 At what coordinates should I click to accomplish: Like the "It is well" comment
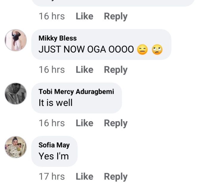[x=84, y=123]
